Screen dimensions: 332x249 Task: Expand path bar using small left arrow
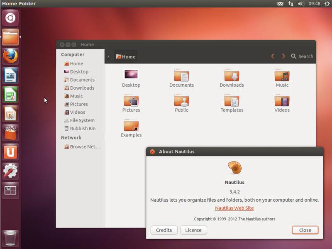tap(108, 56)
